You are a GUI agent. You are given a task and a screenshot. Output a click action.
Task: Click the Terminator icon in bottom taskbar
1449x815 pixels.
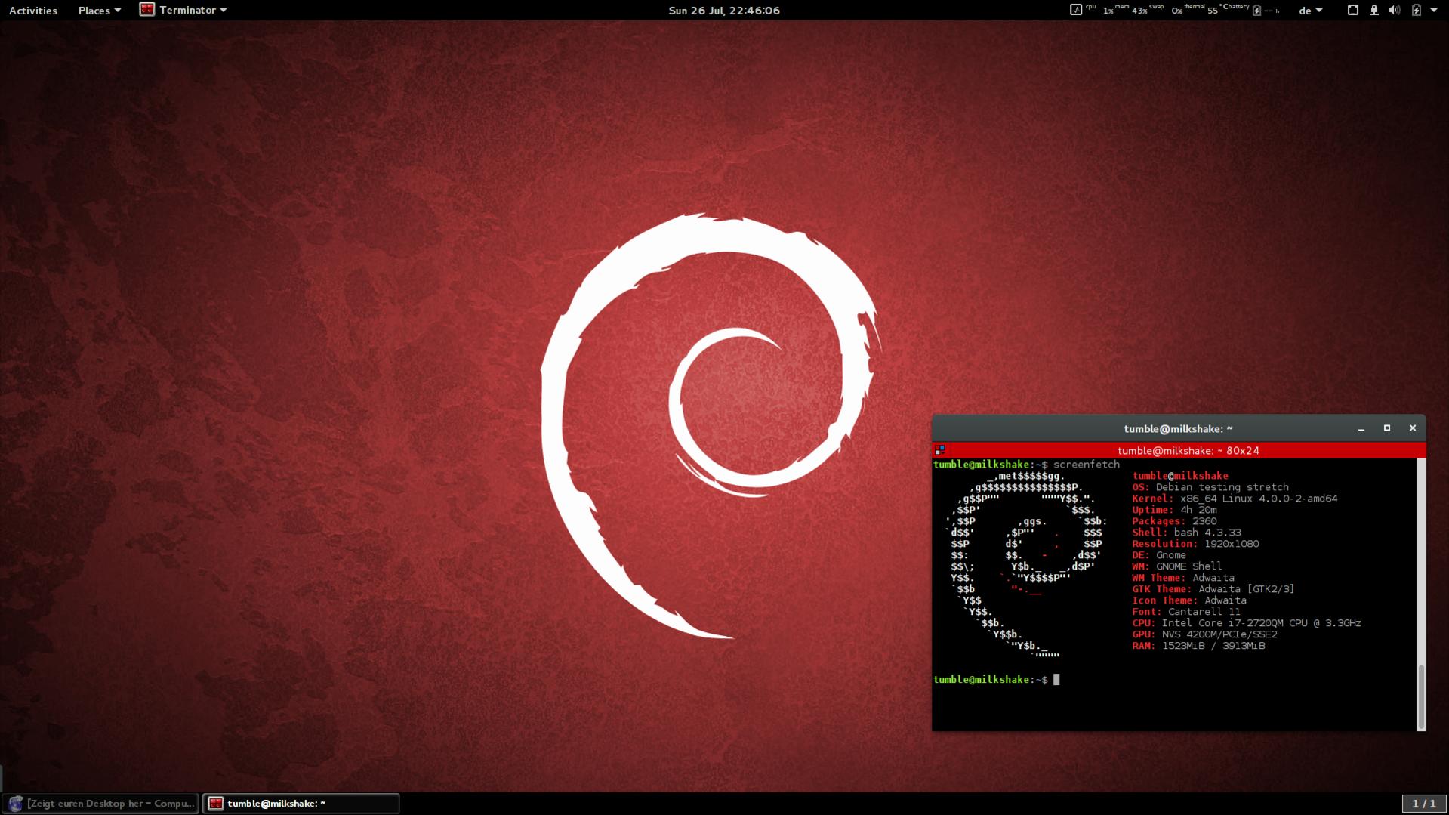216,804
